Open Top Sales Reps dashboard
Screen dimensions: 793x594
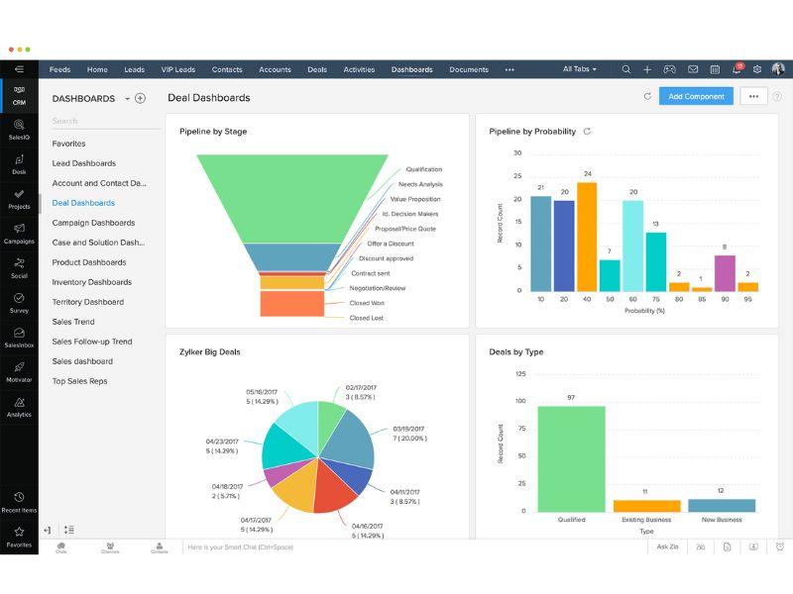[x=80, y=381]
